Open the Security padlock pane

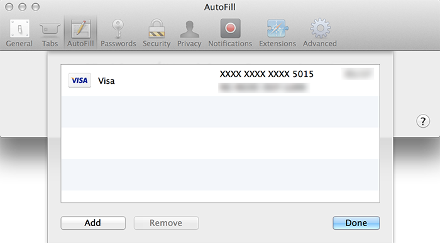coord(157,33)
